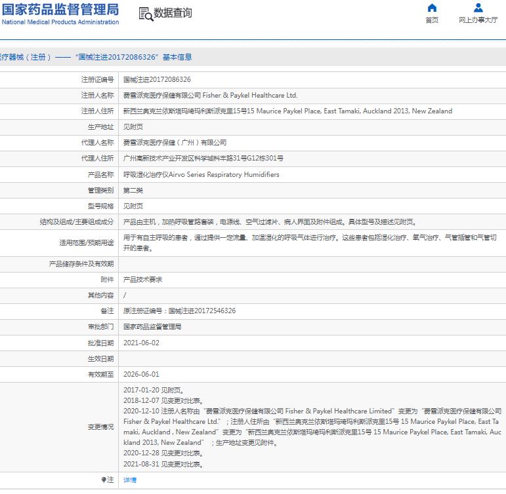Click the 适用范围/预期用途 label
Viewport: 506px width, 494px height.
tap(87, 242)
